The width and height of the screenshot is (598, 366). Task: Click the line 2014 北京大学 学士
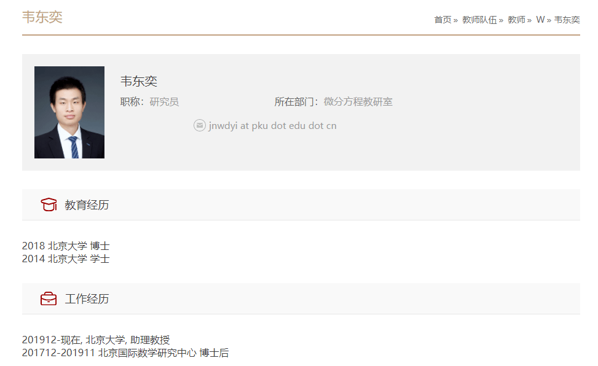[x=66, y=259]
